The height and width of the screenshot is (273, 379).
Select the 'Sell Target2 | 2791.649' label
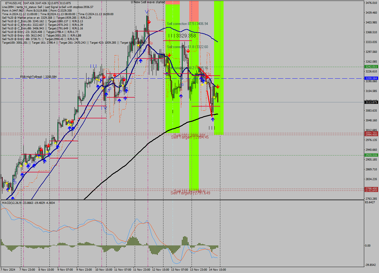(x=190, y=193)
